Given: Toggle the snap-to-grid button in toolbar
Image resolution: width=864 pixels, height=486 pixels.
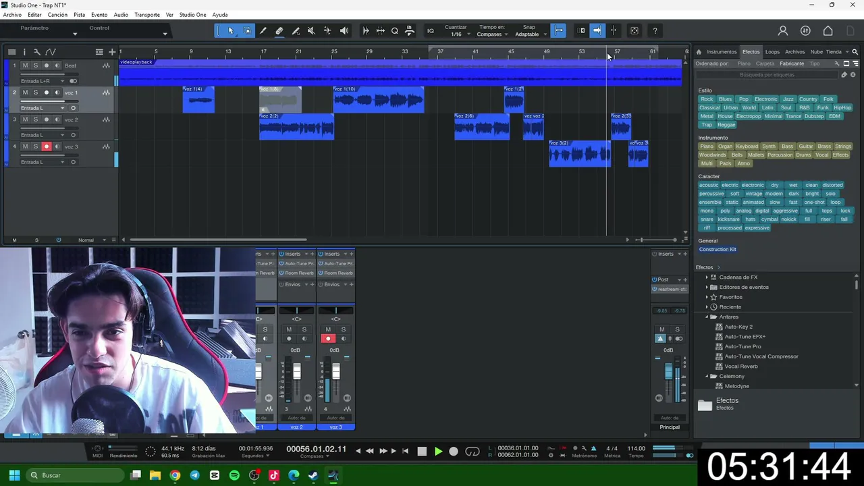Looking at the screenshot, I should pos(559,30).
